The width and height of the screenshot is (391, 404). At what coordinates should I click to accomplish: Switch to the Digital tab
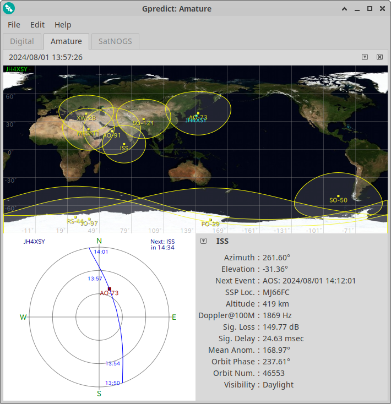click(x=22, y=41)
